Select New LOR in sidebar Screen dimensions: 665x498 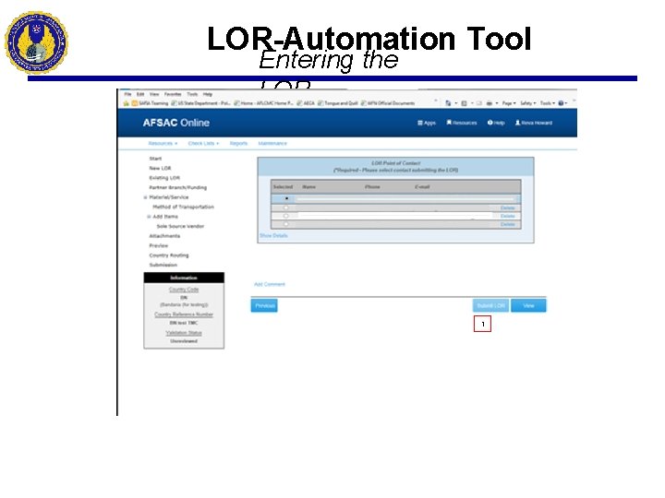click(160, 168)
